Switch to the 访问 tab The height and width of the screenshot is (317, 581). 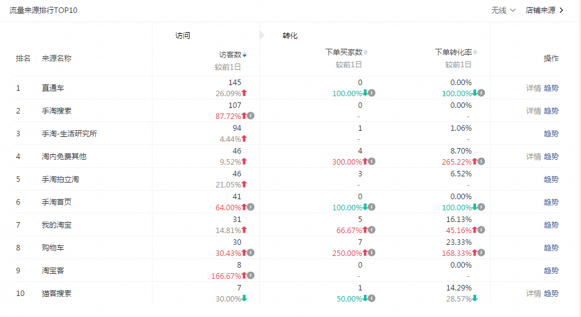click(x=183, y=36)
